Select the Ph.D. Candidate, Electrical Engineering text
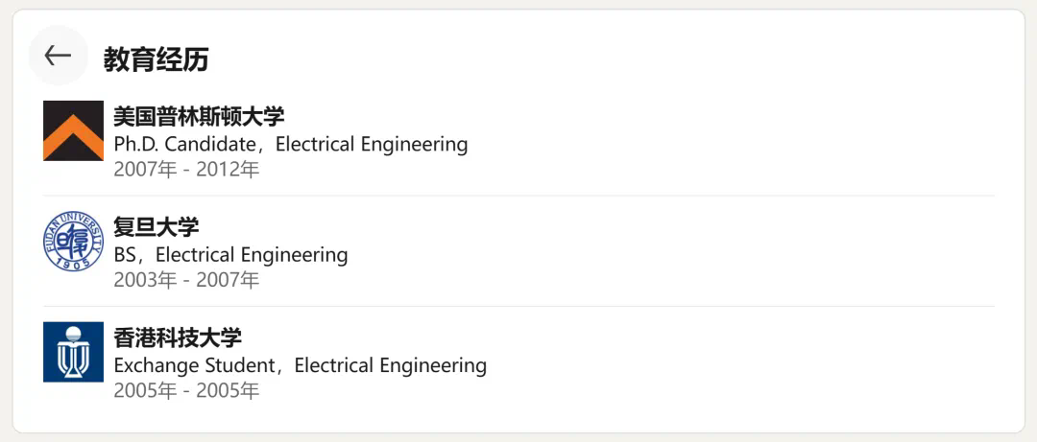 290,145
